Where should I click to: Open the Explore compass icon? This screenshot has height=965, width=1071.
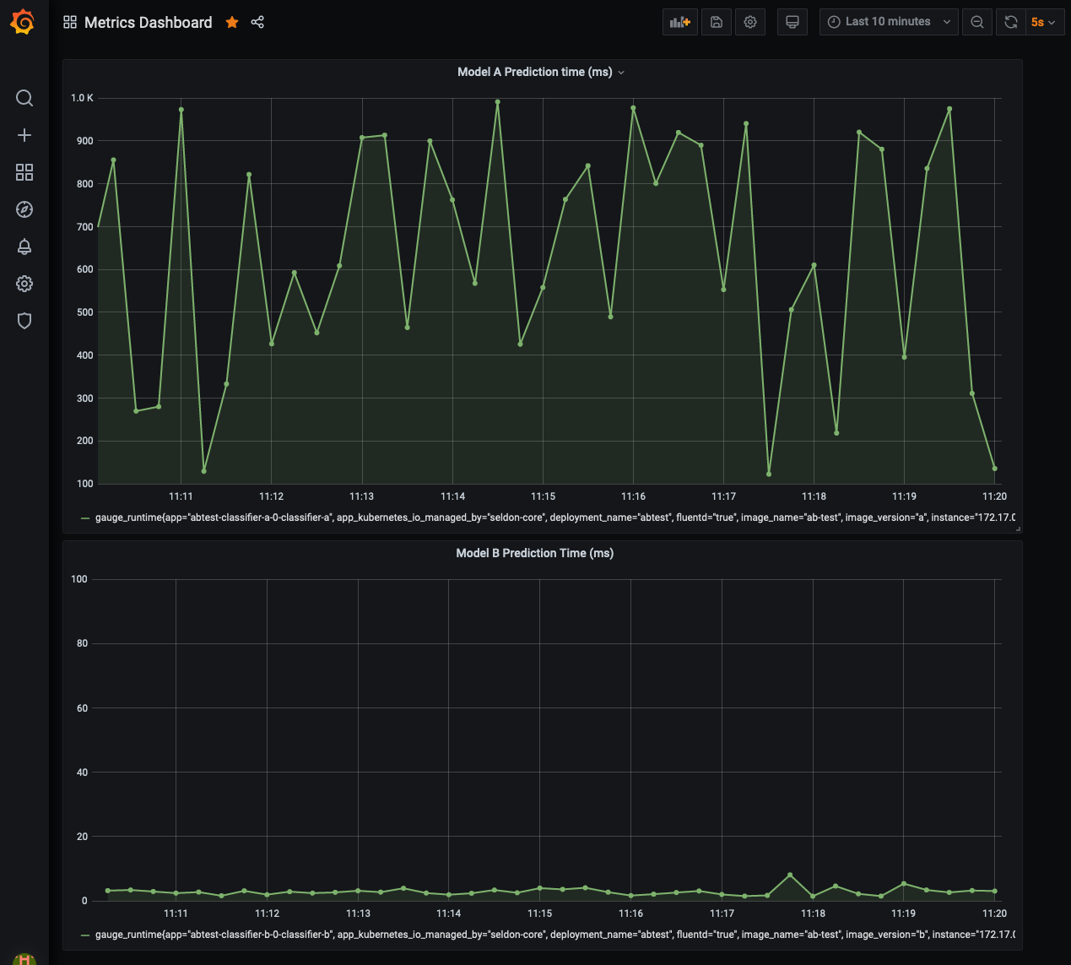pos(24,209)
